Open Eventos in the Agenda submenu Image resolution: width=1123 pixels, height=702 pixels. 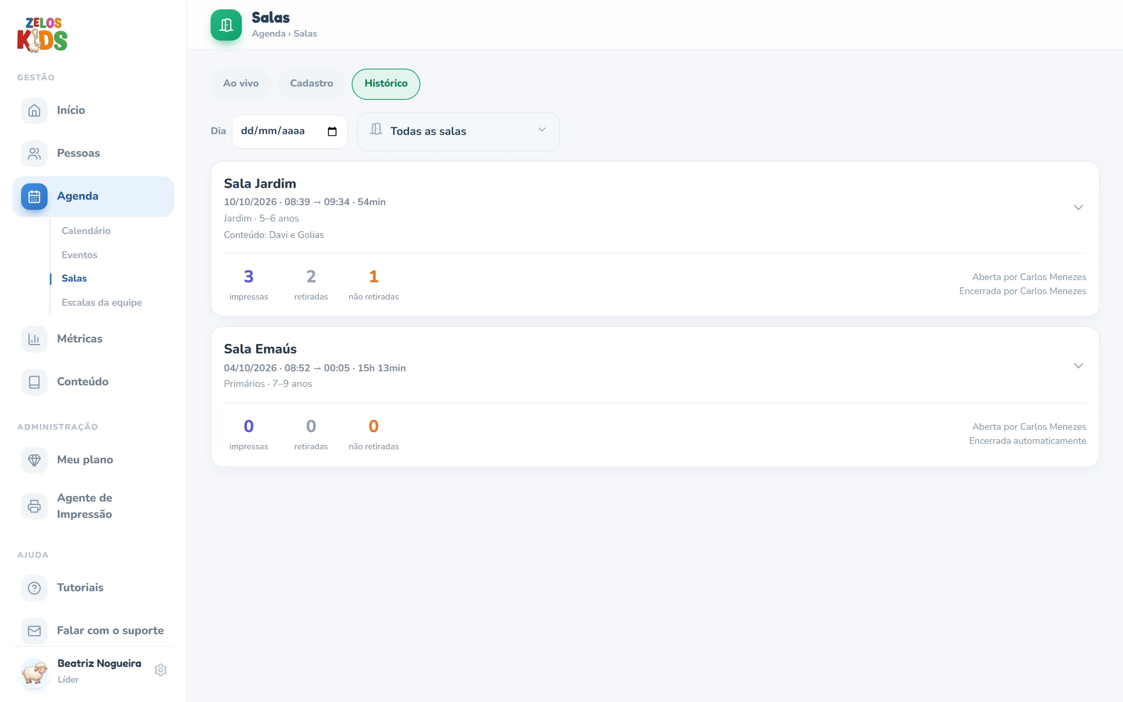(80, 255)
